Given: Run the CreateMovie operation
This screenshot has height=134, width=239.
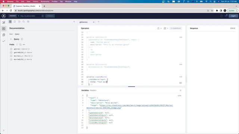Looking at the screenshot, I should [176, 28].
